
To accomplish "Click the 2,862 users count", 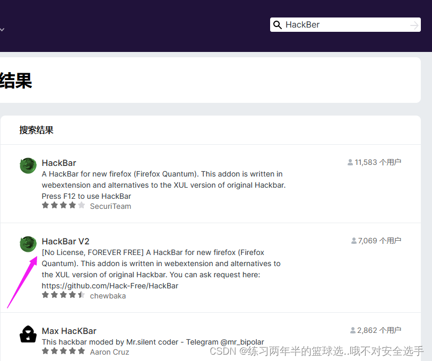I will coord(379,330).
